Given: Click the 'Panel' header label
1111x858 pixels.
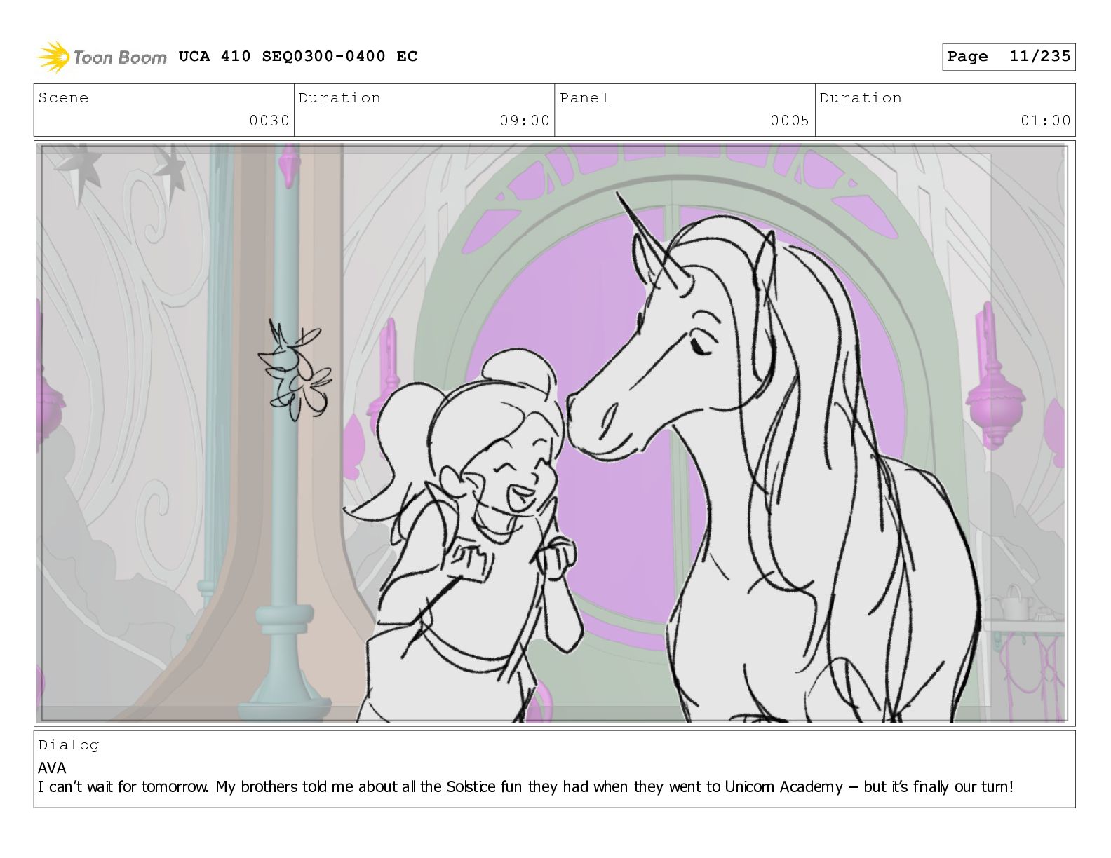Looking at the screenshot, I should [x=584, y=98].
